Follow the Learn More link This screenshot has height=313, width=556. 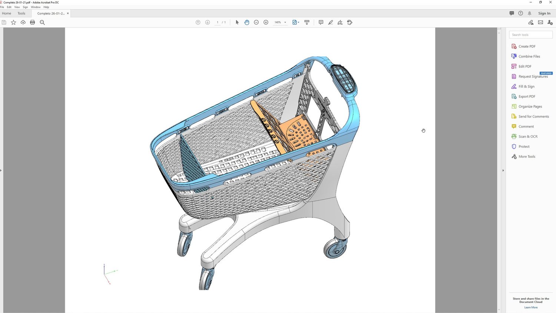(x=531, y=307)
